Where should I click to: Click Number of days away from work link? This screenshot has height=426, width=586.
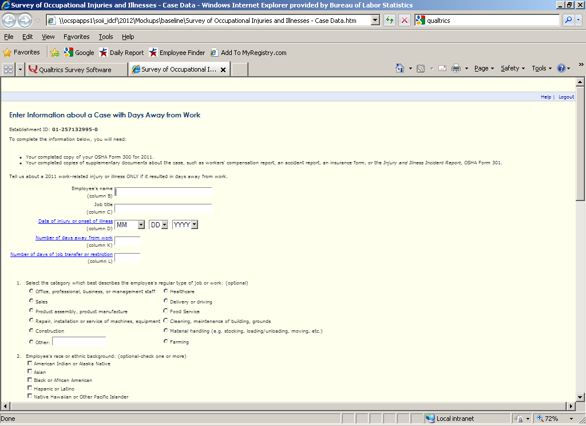click(74, 238)
